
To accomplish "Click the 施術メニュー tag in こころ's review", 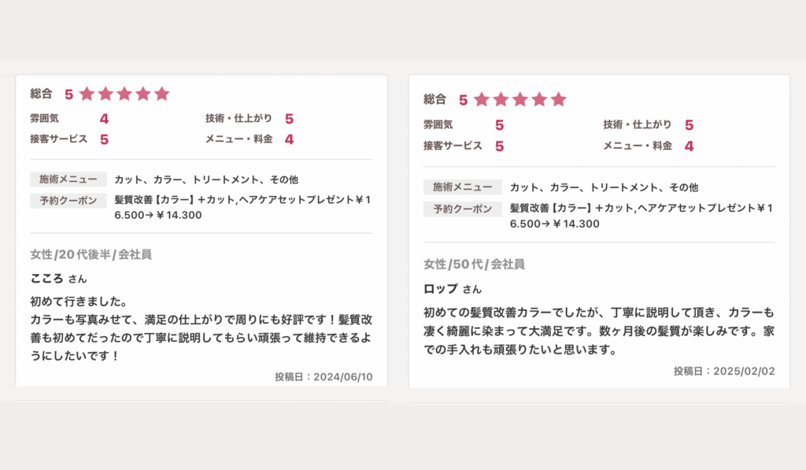I will click(68, 179).
